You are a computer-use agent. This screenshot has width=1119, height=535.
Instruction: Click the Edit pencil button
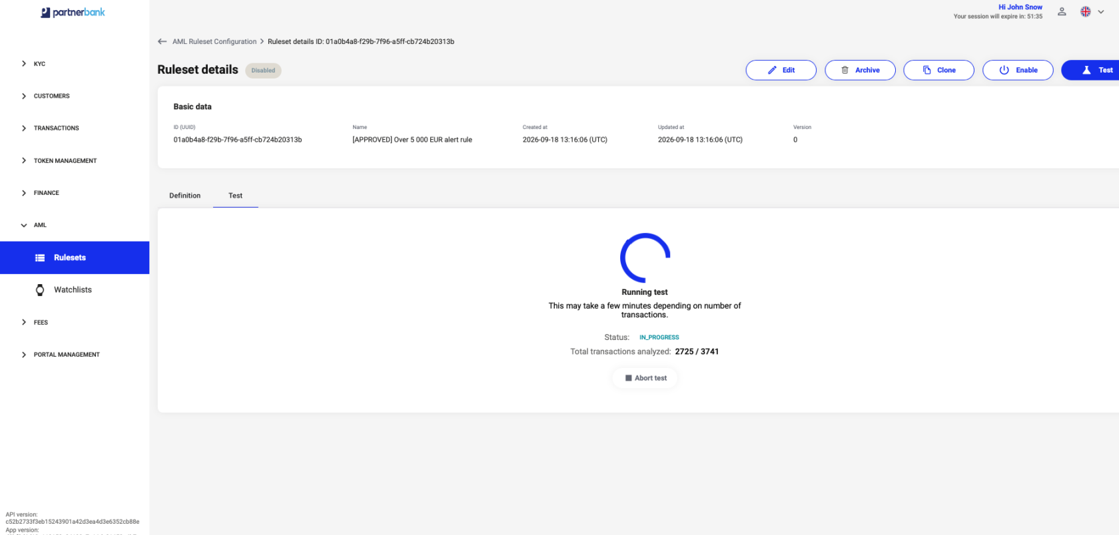[x=781, y=70]
